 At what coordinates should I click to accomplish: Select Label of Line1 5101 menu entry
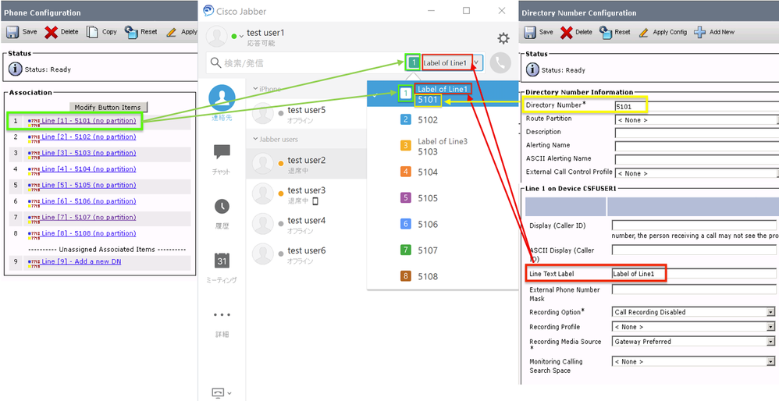[443, 94]
